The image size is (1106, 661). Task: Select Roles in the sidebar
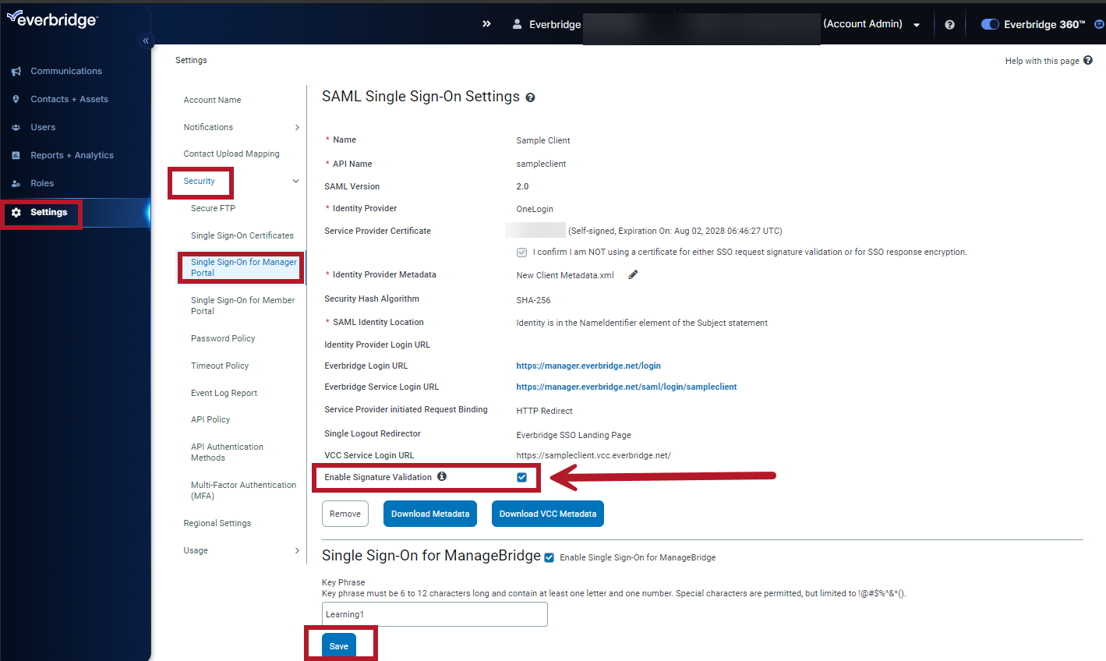pos(42,183)
